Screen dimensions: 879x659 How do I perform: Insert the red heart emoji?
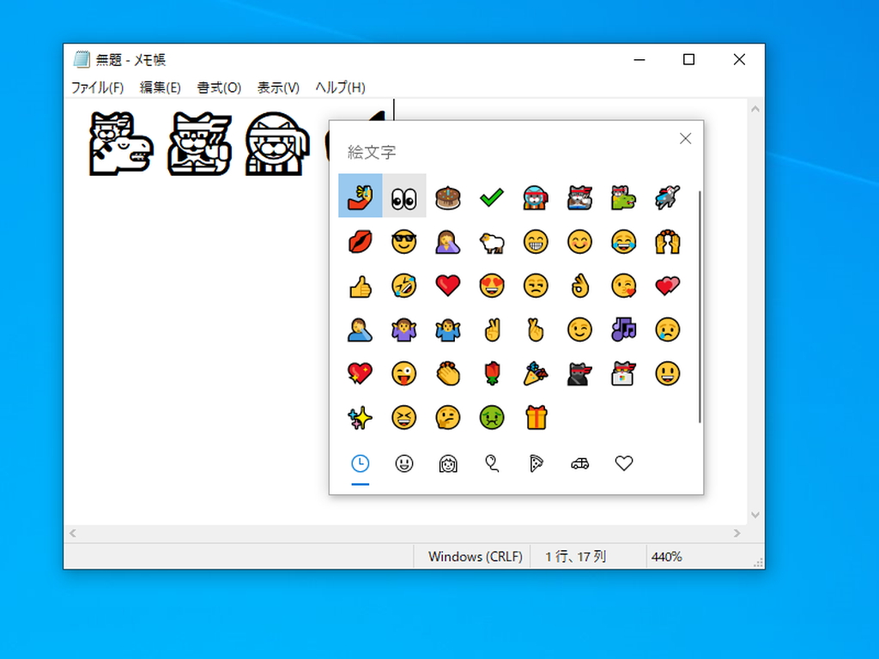(x=447, y=286)
